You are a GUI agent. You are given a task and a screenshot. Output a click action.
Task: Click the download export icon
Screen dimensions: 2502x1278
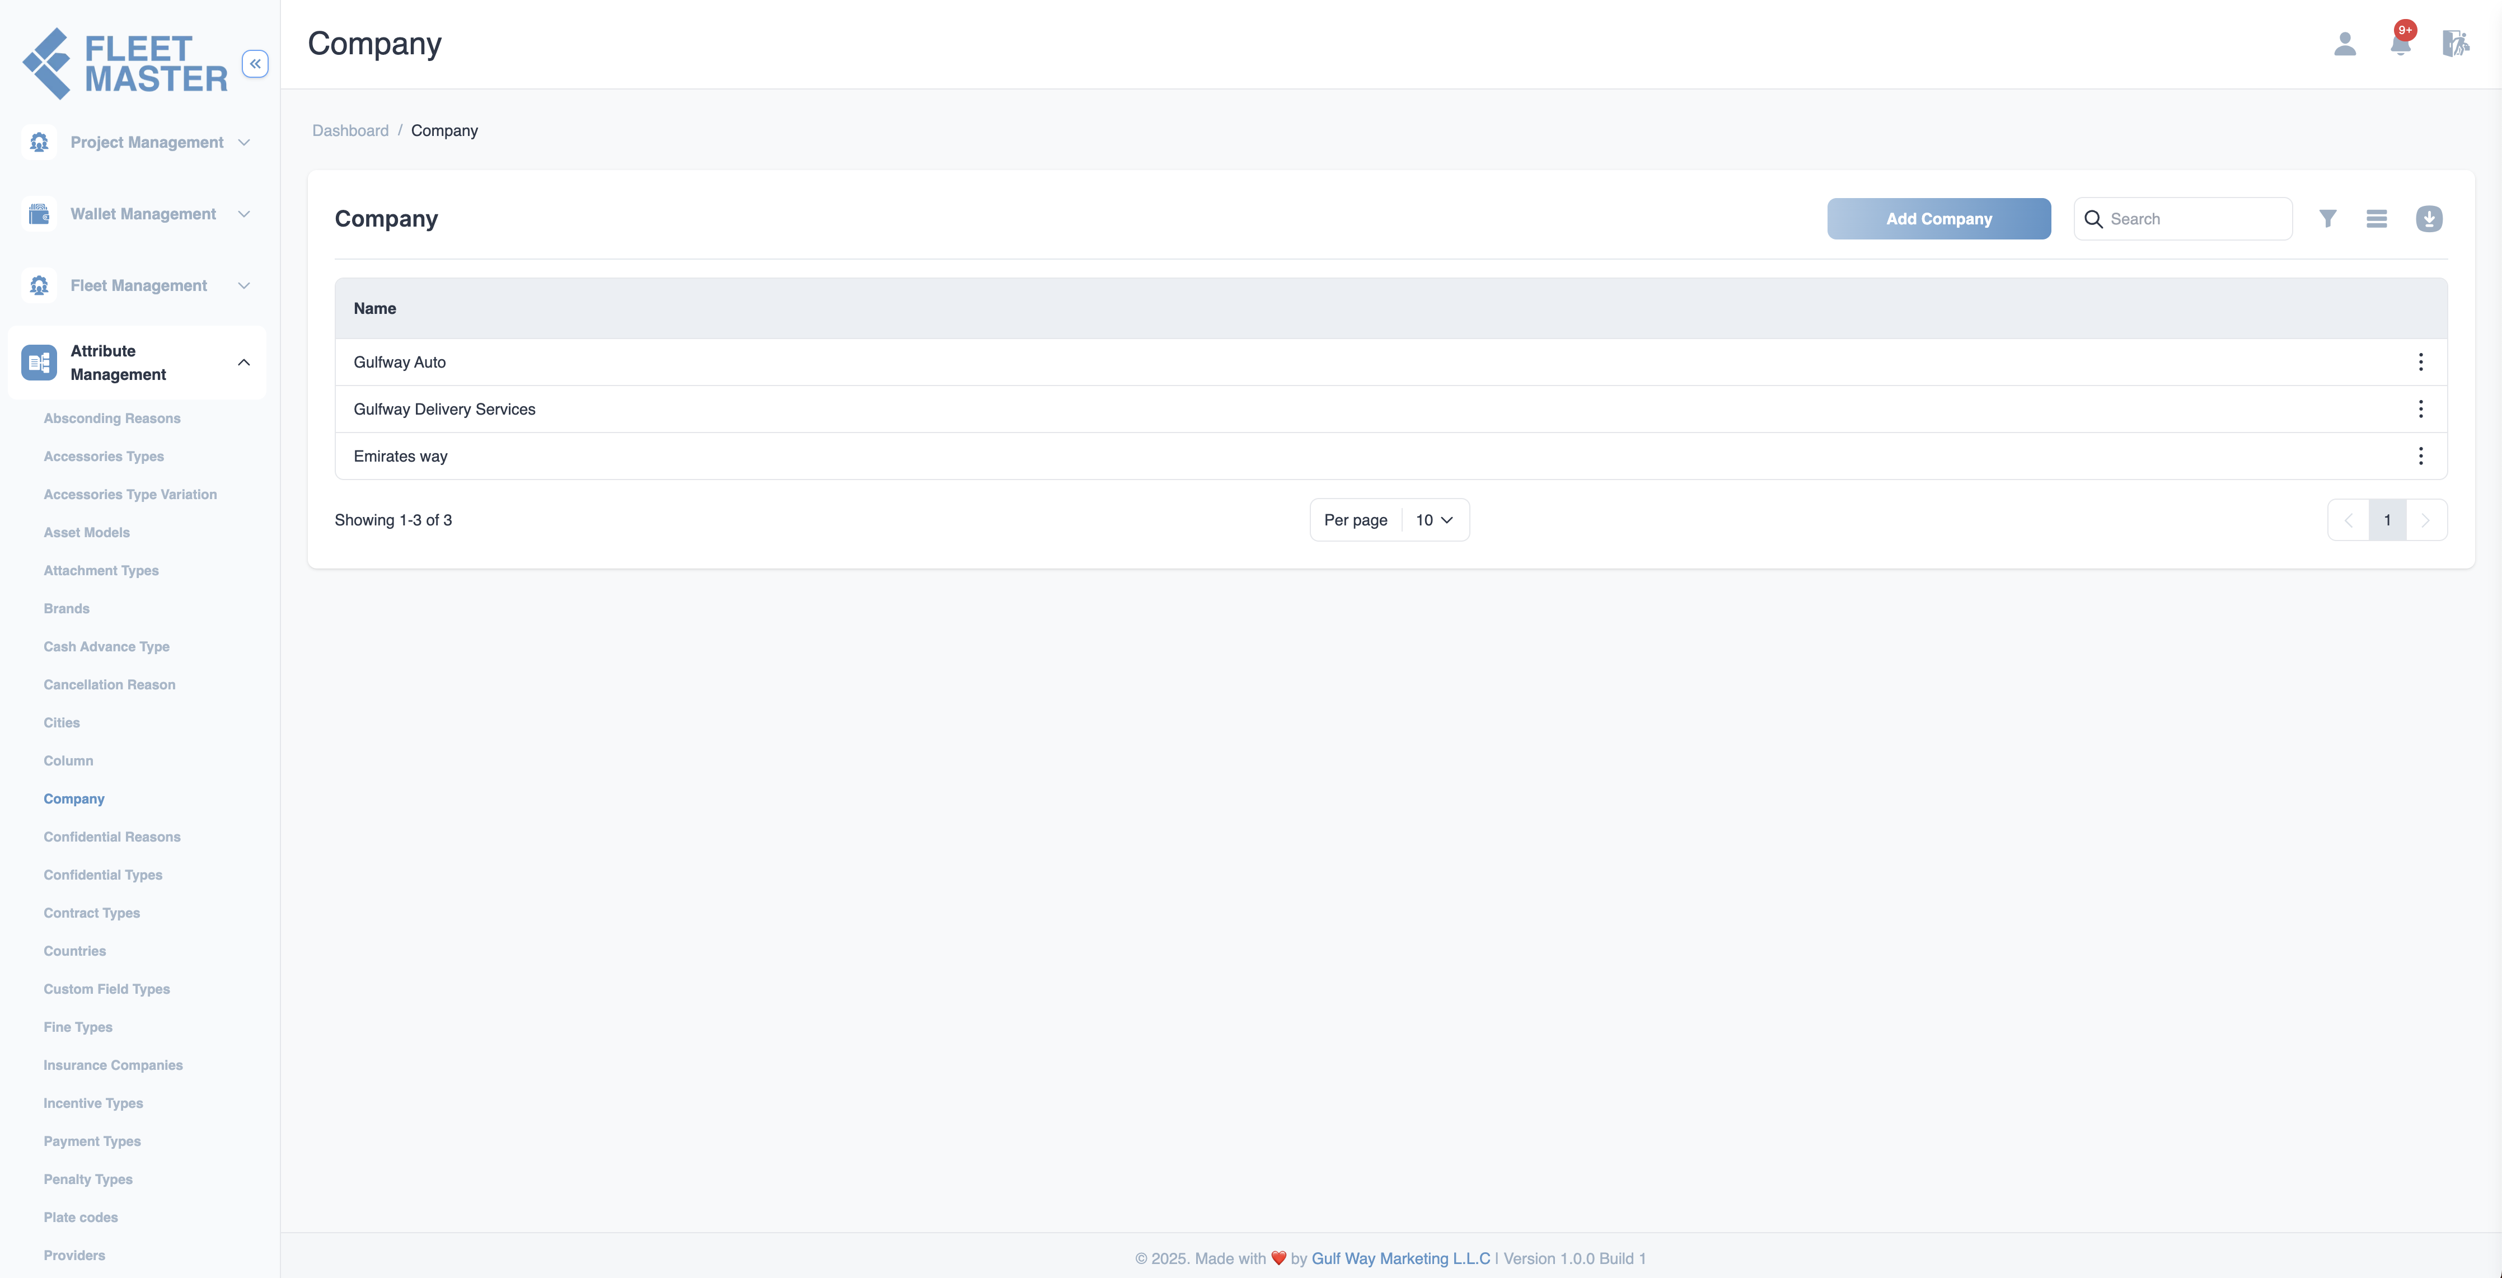(x=2429, y=219)
